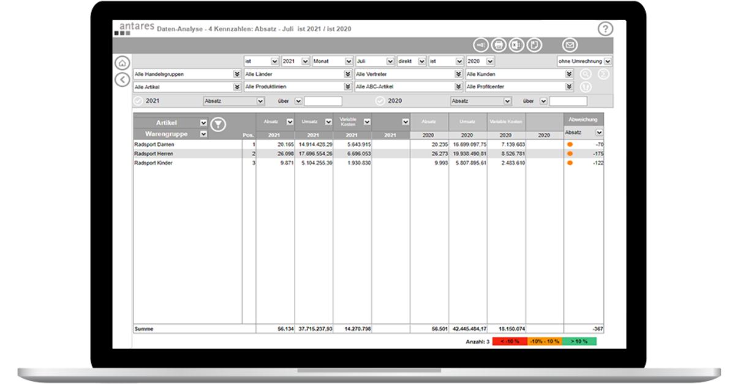Viewport: 735px width, 384px height.
Task: Open help via the question mark icon
Action: [606, 28]
